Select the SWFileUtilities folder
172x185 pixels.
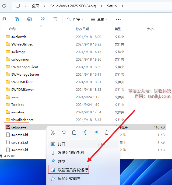tap(22, 44)
